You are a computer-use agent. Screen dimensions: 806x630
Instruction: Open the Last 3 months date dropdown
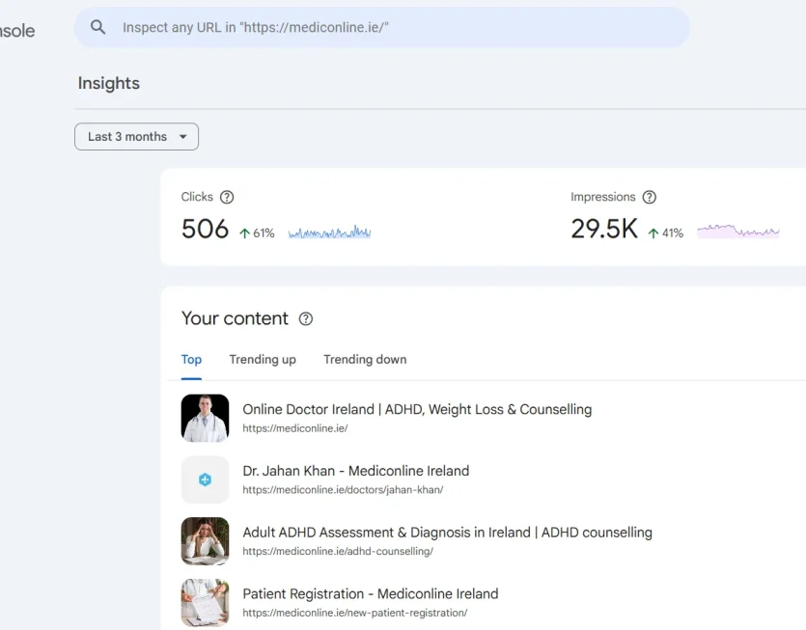pyautogui.click(x=136, y=137)
